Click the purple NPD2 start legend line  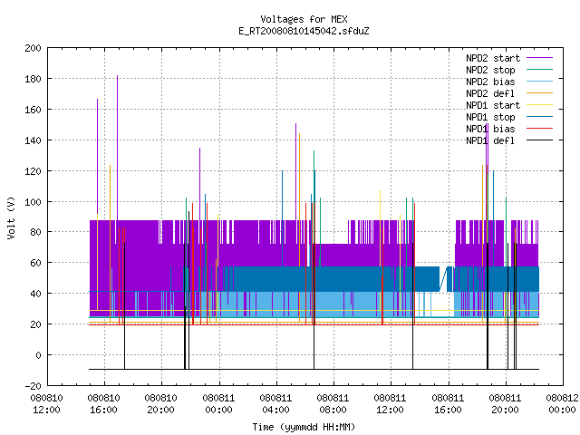click(540, 58)
